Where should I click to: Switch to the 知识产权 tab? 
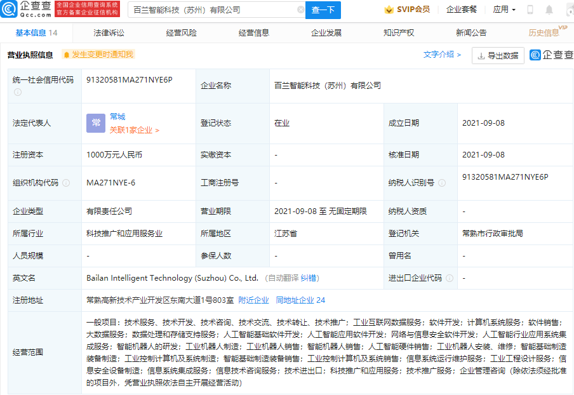pyautogui.click(x=399, y=33)
